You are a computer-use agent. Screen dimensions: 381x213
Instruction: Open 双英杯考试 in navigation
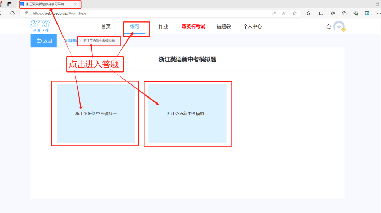point(193,26)
